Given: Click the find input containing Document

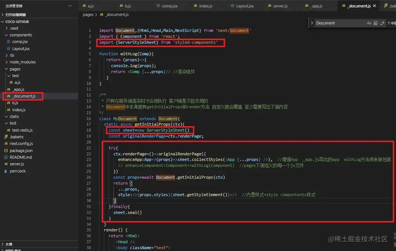Looking at the screenshot, I should [340, 23].
